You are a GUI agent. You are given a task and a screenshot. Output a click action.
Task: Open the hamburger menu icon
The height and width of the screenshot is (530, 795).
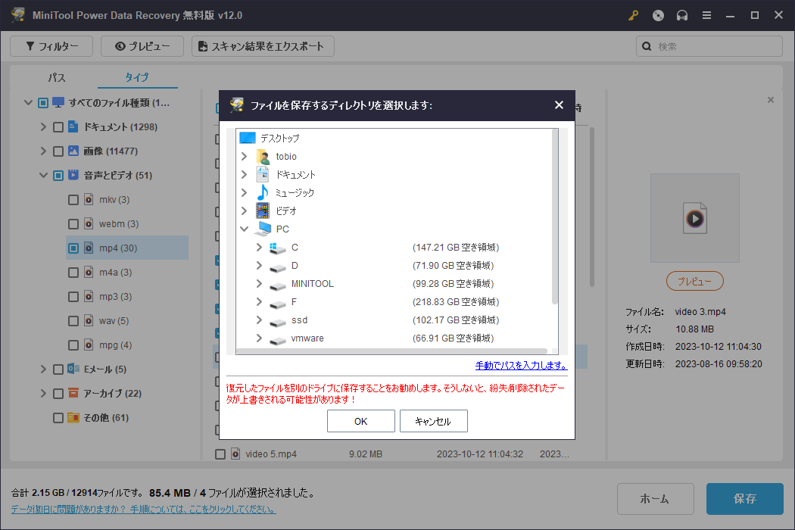coord(706,15)
